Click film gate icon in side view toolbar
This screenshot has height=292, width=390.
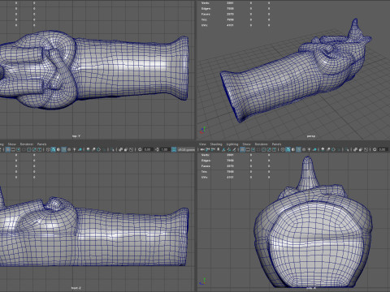click(x=248, y=149)
